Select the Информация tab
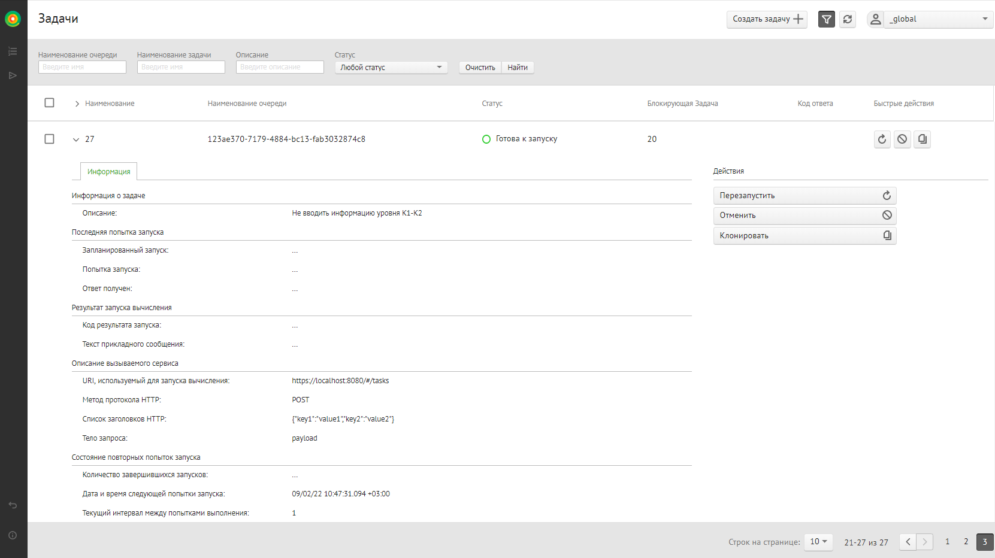This screenshot has height=558, width=995. pyautogui.click(x=108, y=172)
